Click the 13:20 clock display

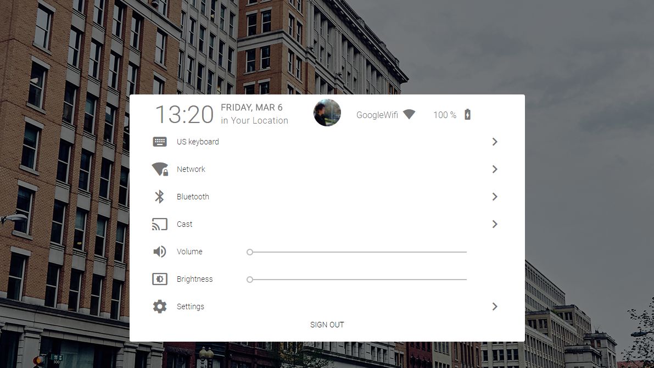[185, 114]
